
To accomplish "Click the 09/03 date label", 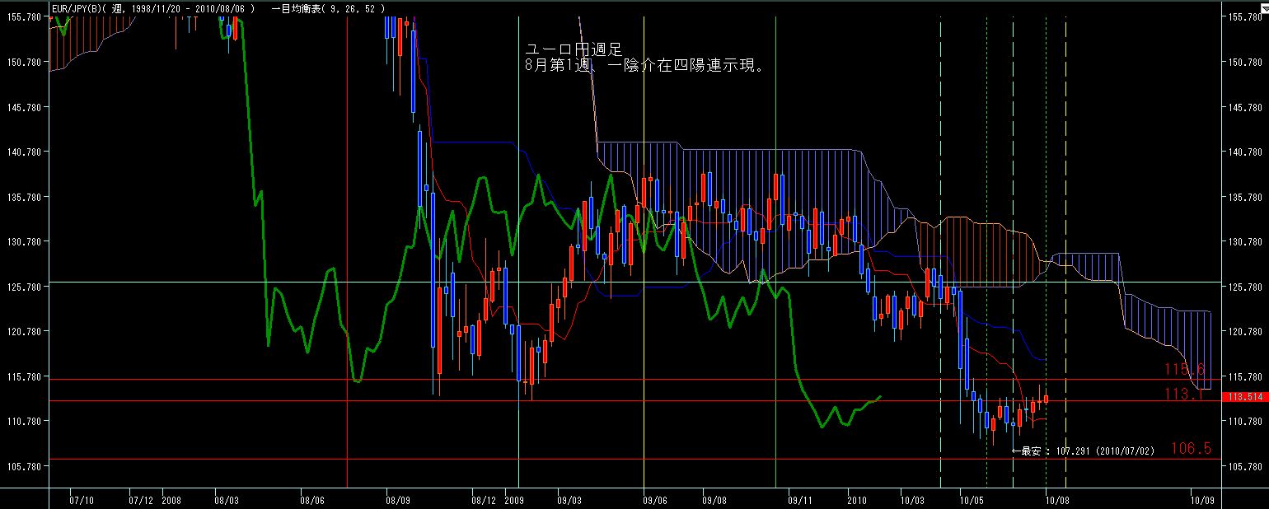I will pyautogui.click(x=569, y=500).
